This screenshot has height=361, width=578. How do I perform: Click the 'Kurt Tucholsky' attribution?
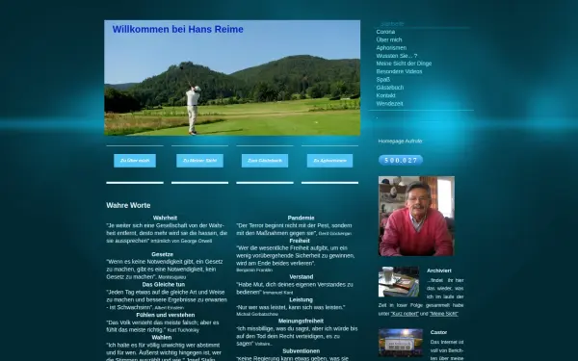(x=183, y=330)
